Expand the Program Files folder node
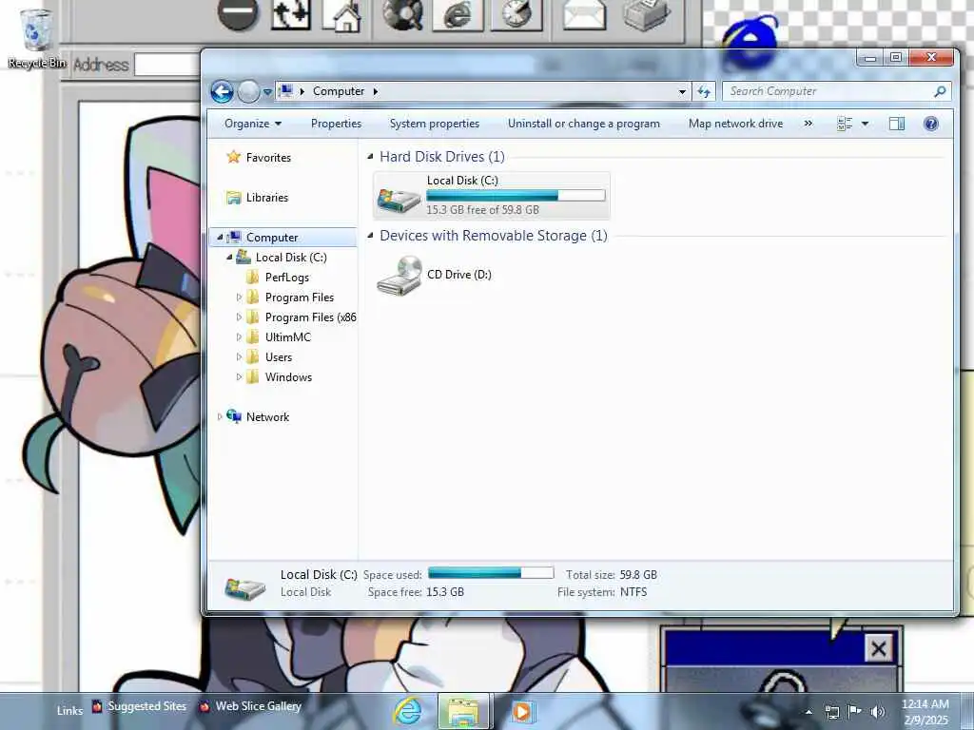This screenshot has height=730, width=974. tap(239, 298)
